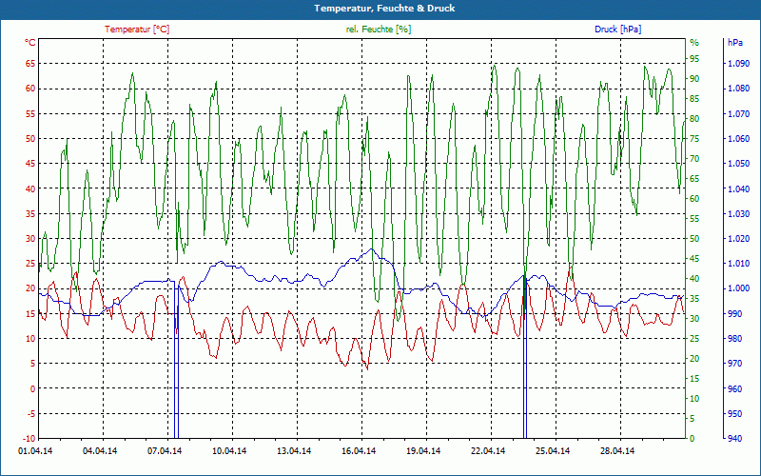Viewport: 761px width, 476px height.
Task: Click the red temperature axis value -10
Action: click(29, 439)
